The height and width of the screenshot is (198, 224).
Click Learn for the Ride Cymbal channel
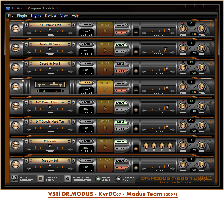click(86, 160)
